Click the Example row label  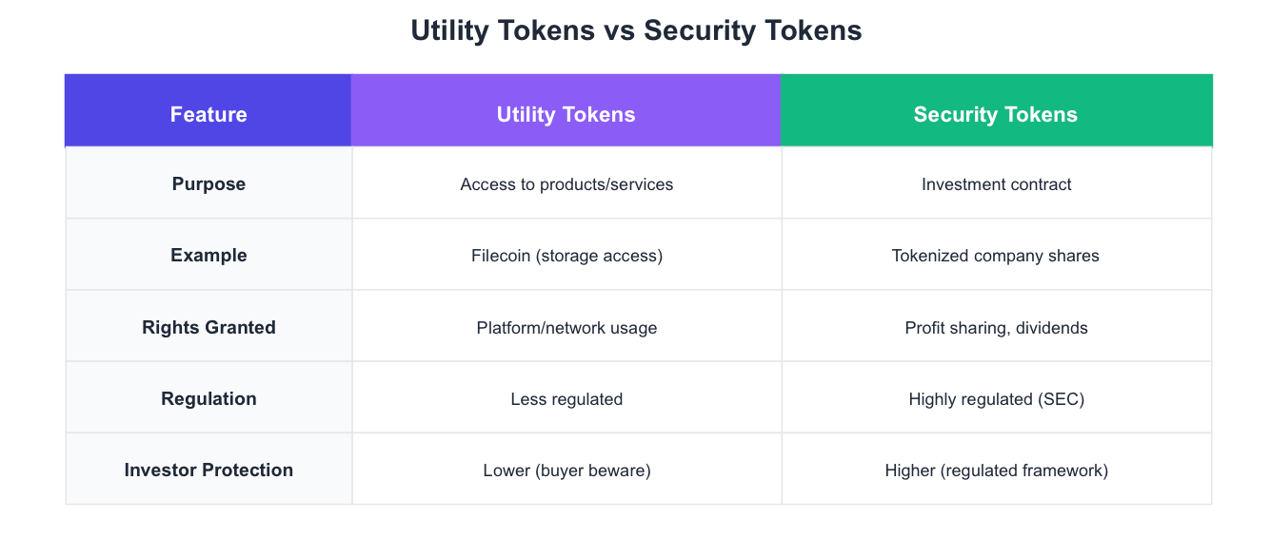coord(209,256)
